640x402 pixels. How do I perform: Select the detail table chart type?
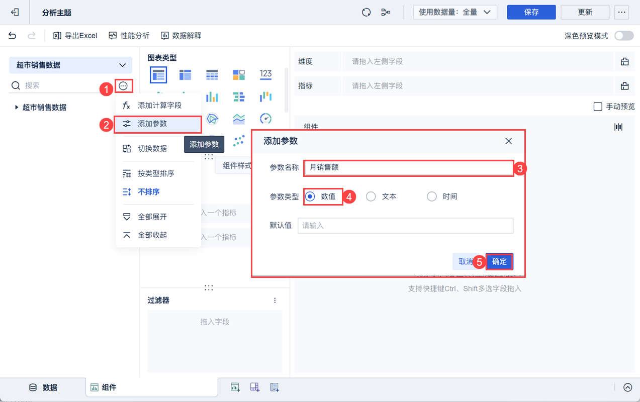coord(212,75)
